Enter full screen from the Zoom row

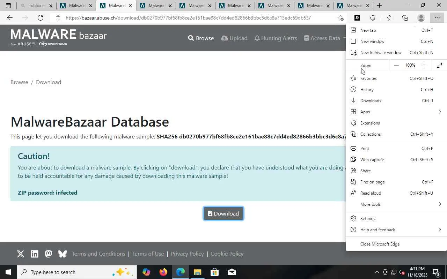(439, 65)
